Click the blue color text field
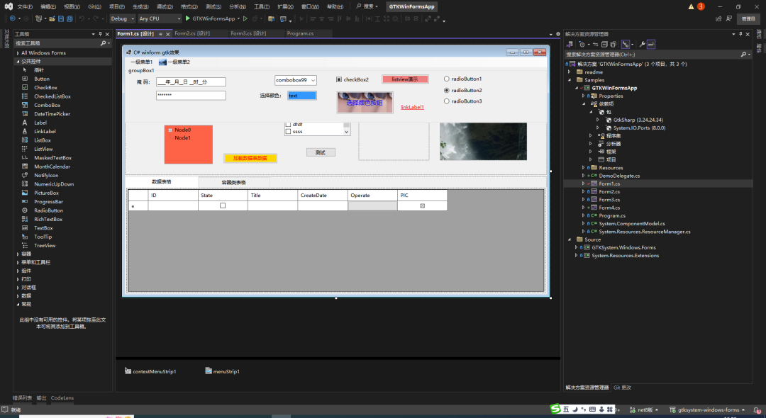 [301, 96]
